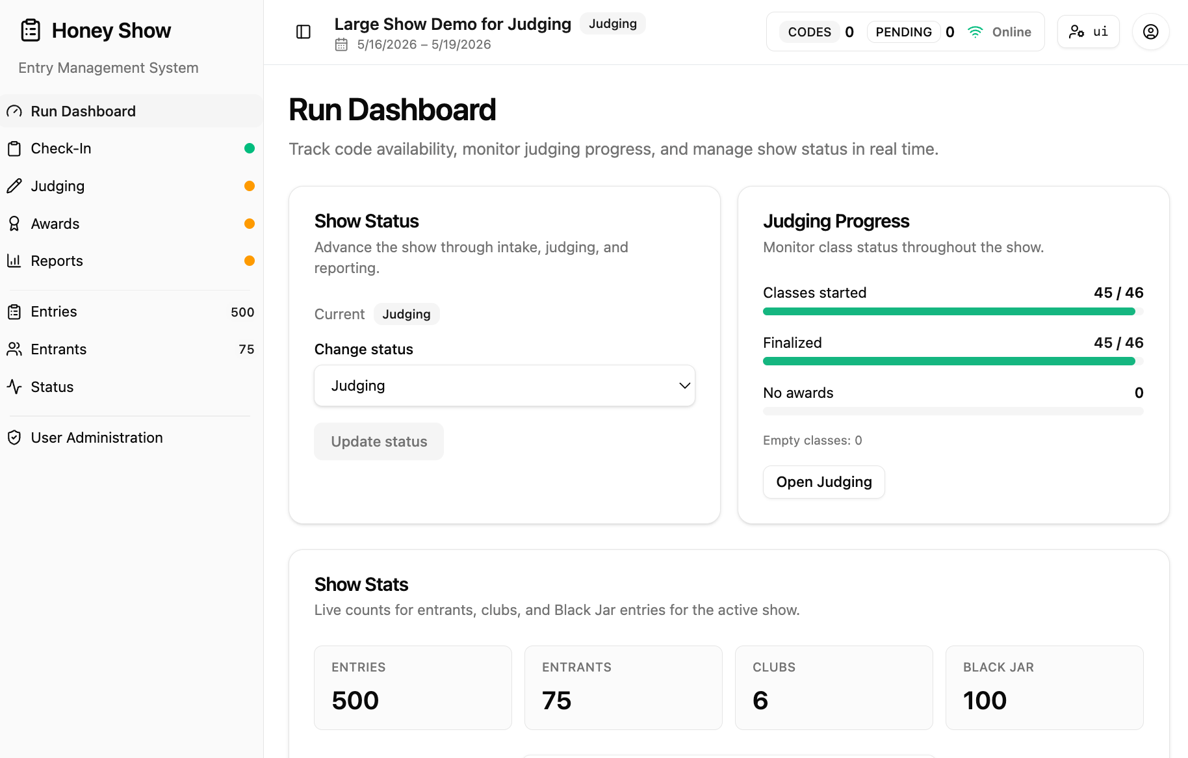Toggle the sidebar panel icon
The image size is (1188, 758).
pyautogui.click(x=303, y=32)
